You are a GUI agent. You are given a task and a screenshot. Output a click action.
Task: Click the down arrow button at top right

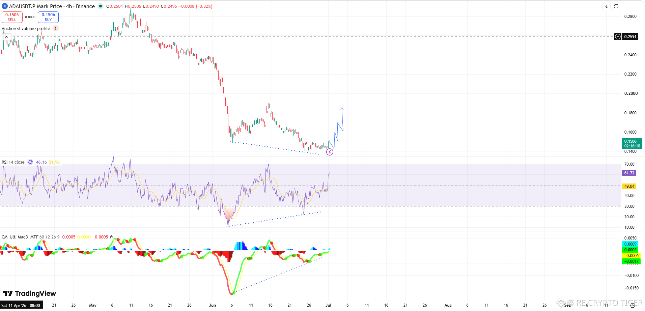point(607,6)
